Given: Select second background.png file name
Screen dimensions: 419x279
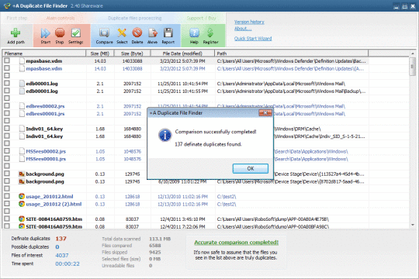Looking at the screenshot, I should (x=45, y=181).
